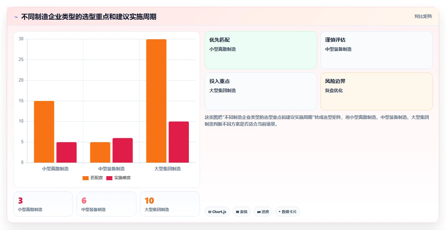This screenshot has height=230, width=446.
Task: Click the 对比矩阵 label in header
Action: pos(423,16)
